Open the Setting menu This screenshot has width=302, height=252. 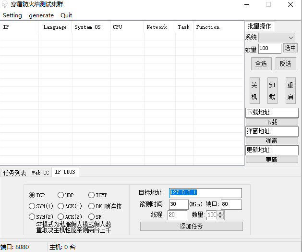[12, 15]
